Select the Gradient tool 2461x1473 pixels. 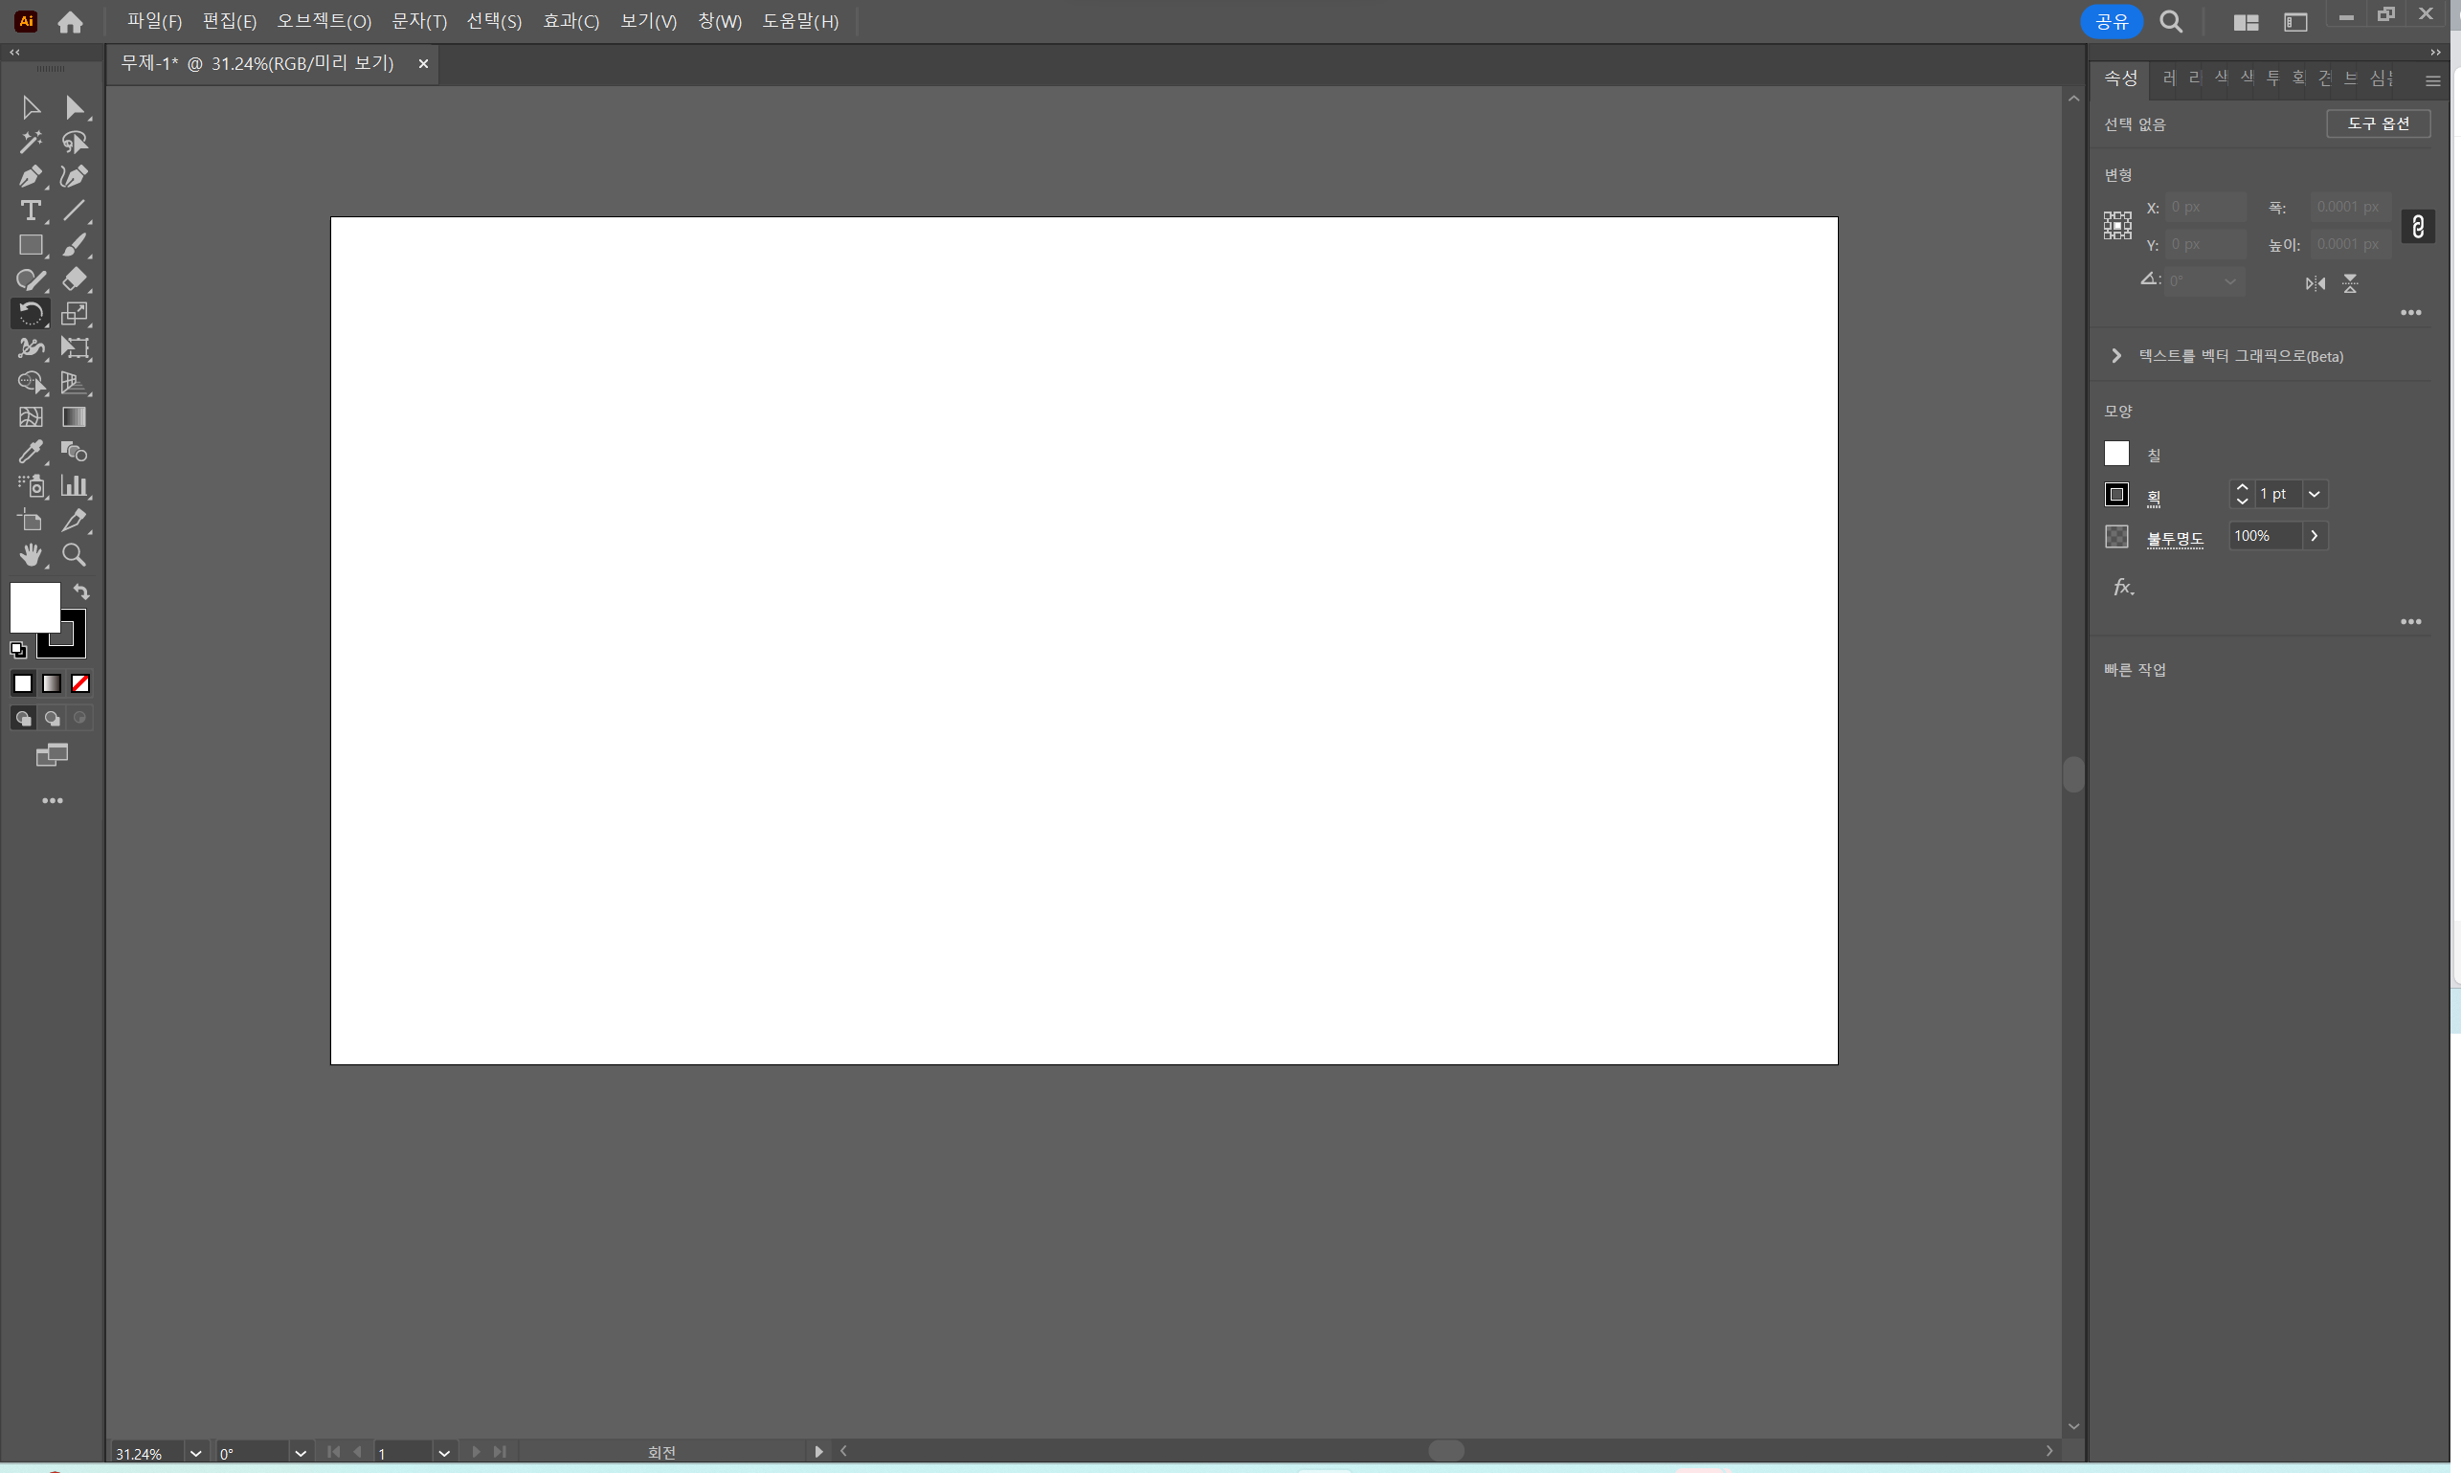click(75, 417)
